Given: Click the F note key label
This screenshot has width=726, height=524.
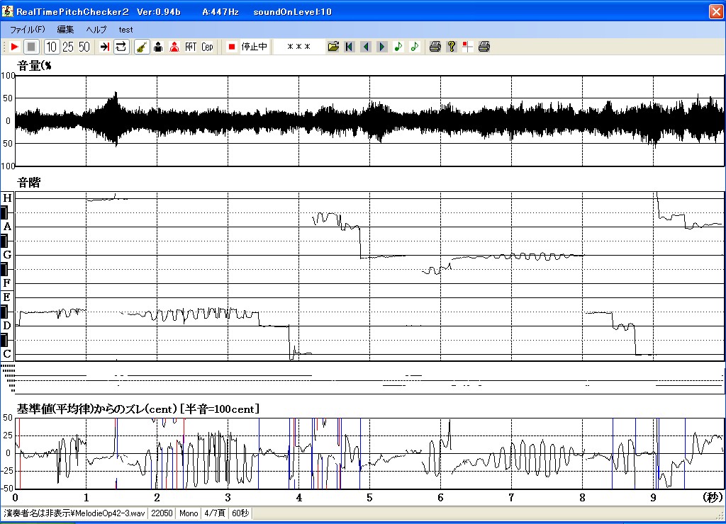Looking at the screenshot, I should 7,283.
